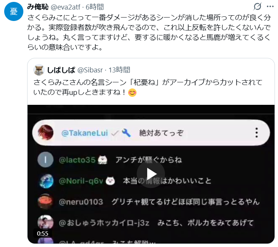
Task: Play the embedded video
Action: pyautogui.click(x=151, y=174)
